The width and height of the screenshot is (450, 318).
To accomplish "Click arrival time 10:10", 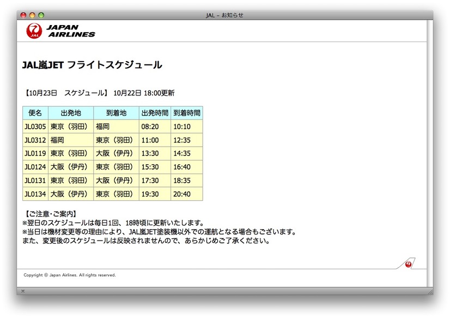I will click(x=181, y=127).
